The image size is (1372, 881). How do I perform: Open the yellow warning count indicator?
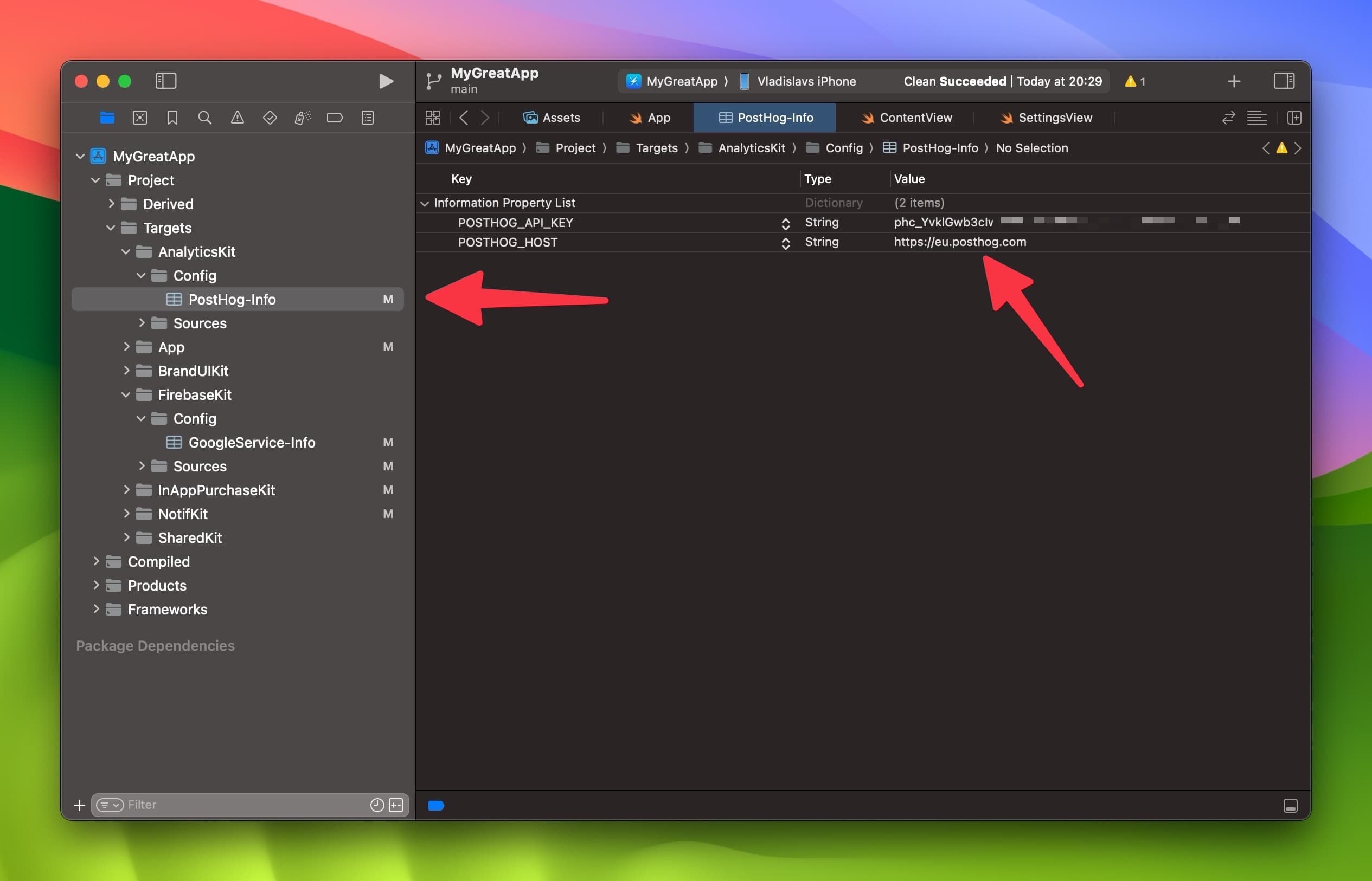[x=1134, y=81]
